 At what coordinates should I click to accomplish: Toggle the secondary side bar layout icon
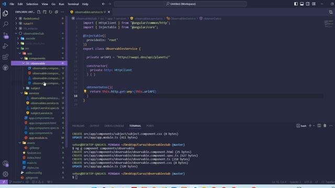click(x=308, y=4)
